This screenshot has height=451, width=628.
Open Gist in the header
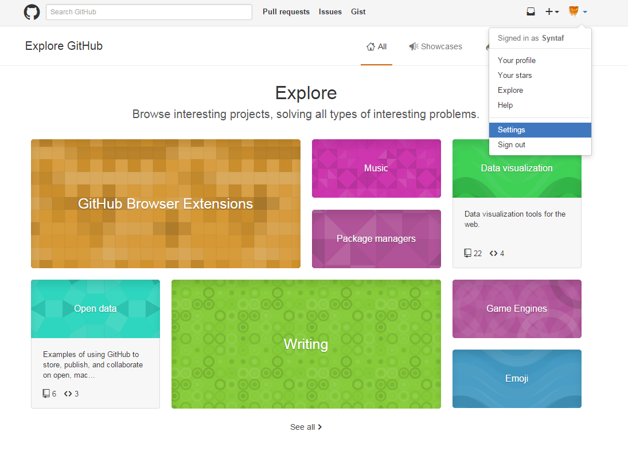(x=358, y=12)
